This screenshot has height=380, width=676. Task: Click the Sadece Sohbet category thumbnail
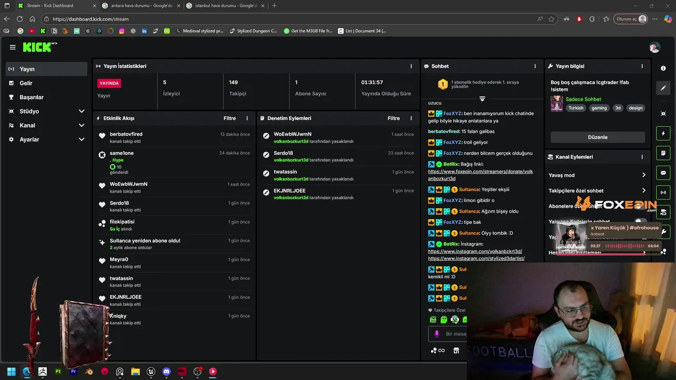tap(557, 103)
